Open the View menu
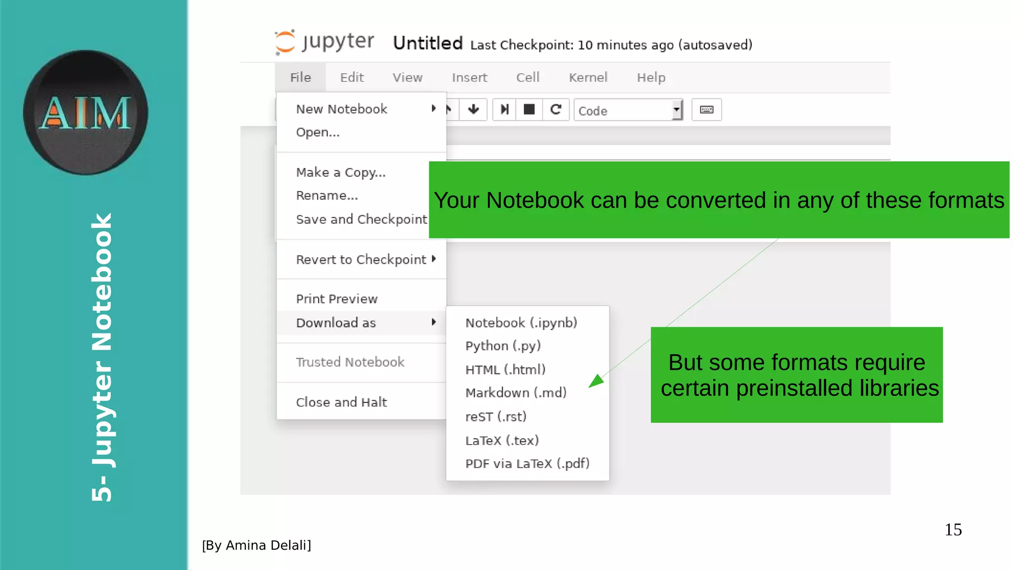 click(408, 78)
